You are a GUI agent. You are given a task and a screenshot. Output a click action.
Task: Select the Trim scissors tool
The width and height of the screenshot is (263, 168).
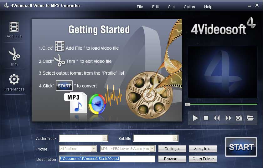tap(14, 54)
